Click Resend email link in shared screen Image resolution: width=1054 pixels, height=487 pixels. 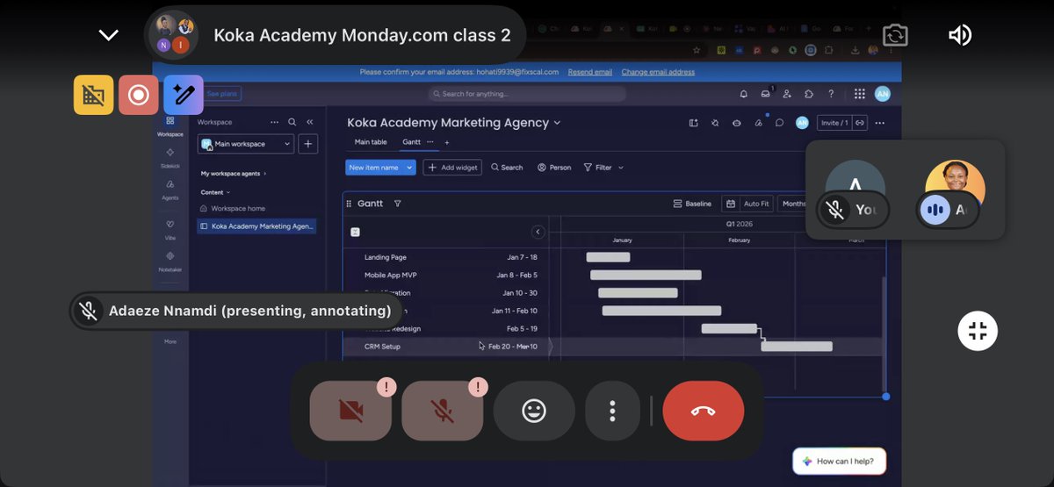(x=589, y=72)
